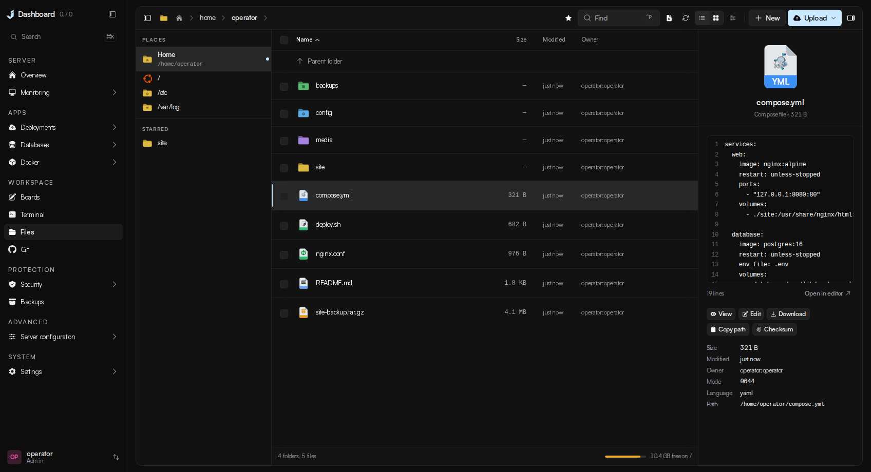
Task: Expand Server configuration options
Action: (115, 337)
